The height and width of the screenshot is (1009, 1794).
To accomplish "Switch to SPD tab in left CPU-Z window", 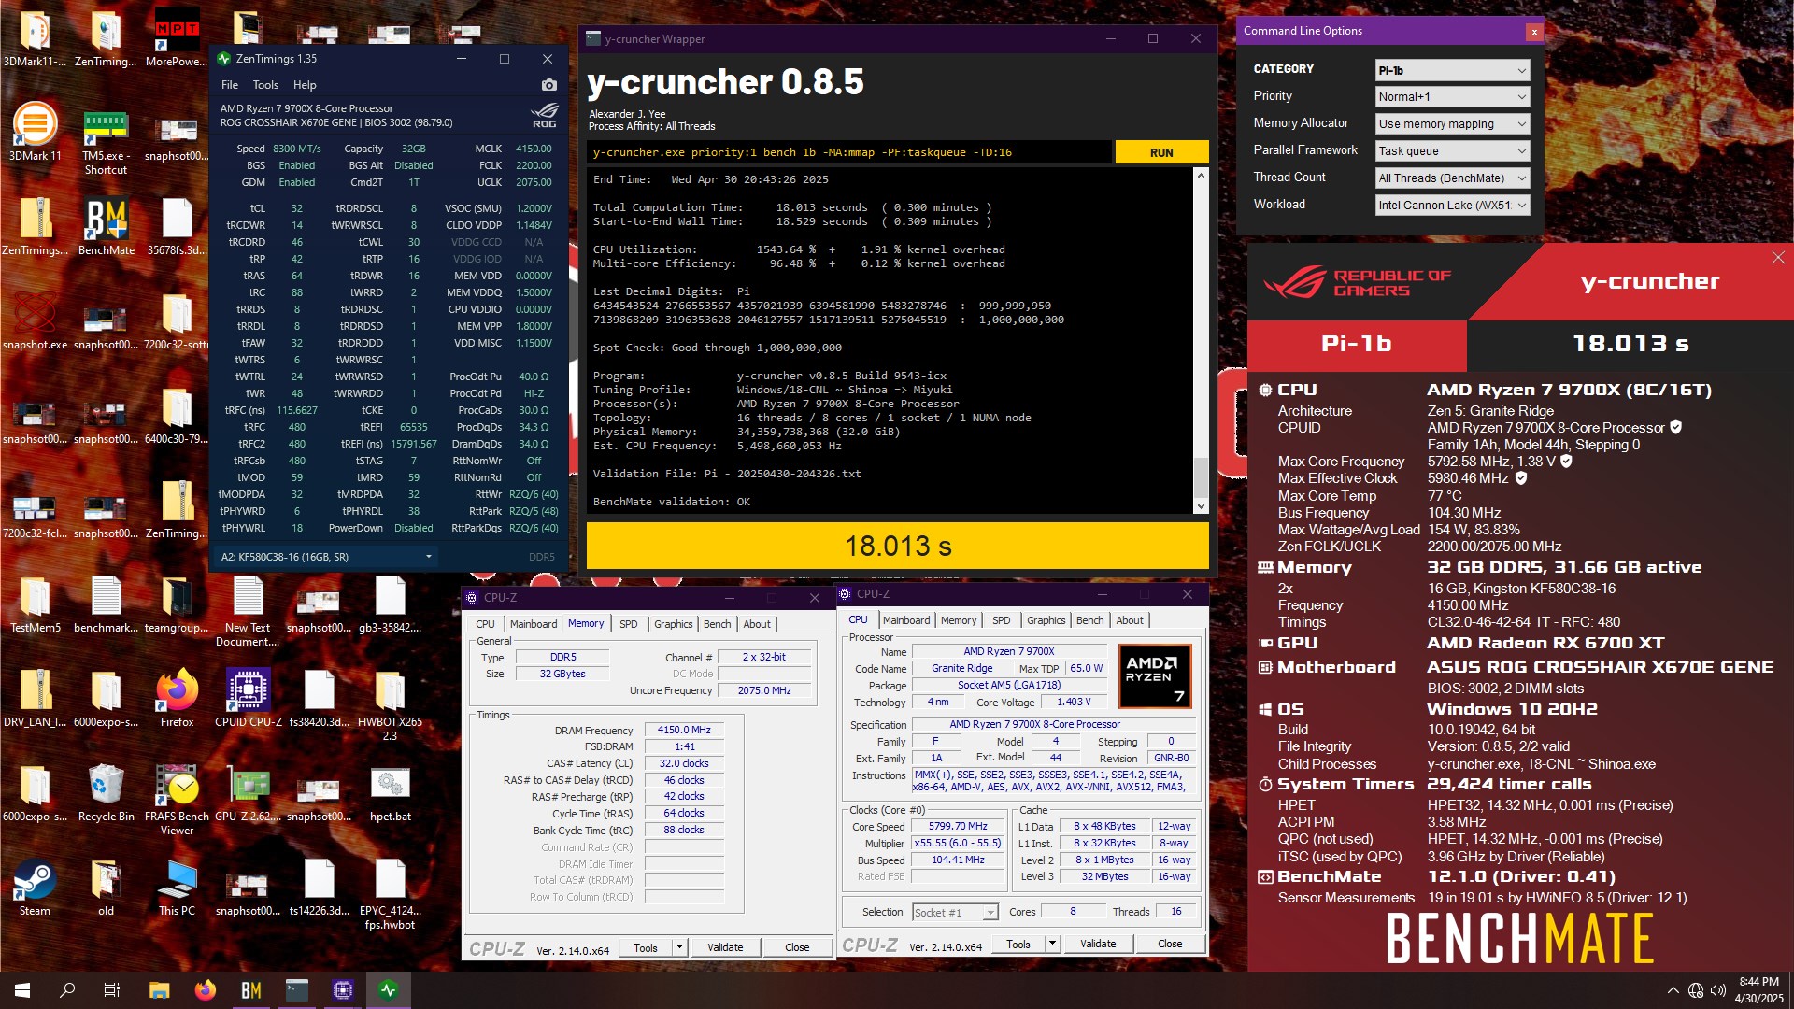I will click(629, 624).
